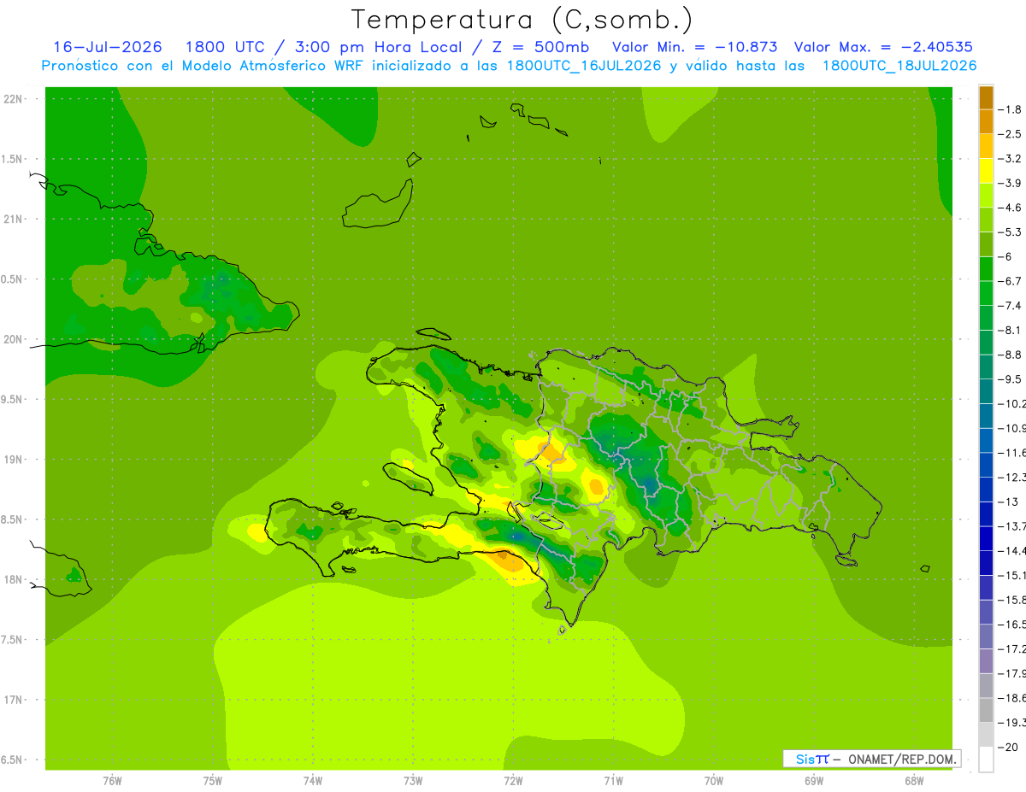Select the date "16-Jul-2026" in the header
1026x792 pixels.
pyautogui.click(x=108, y=47)
